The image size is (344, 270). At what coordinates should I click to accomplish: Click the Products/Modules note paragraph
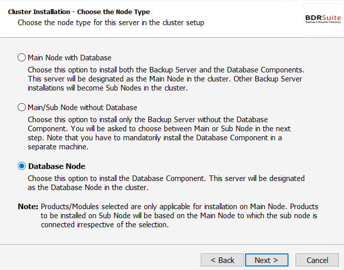click(179, 216)
